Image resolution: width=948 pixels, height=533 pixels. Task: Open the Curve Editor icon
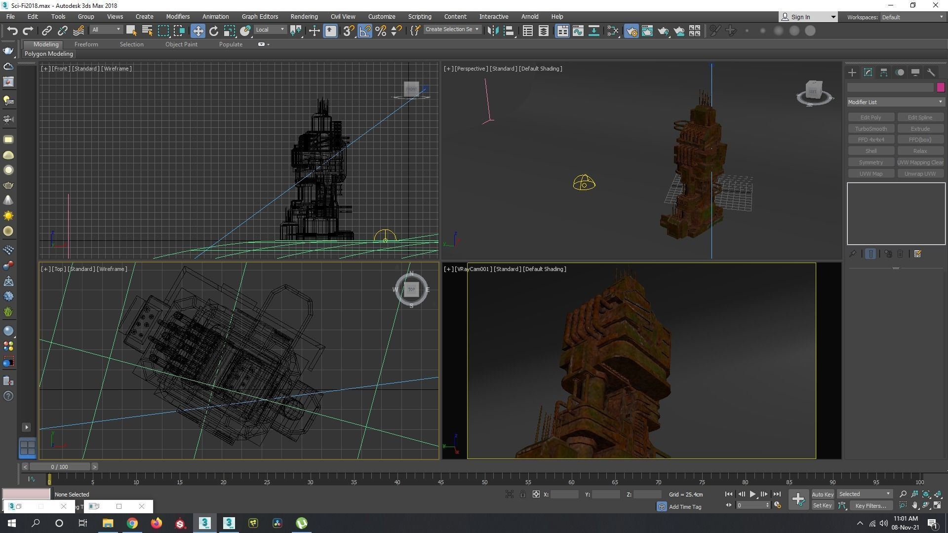tap(578, 31)
